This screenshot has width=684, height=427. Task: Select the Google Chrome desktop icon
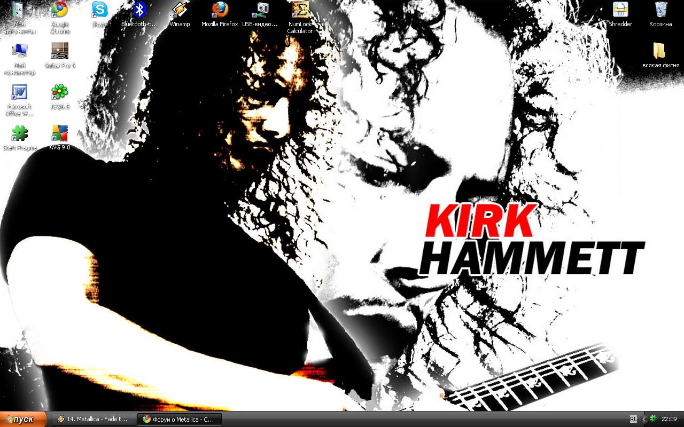(x=59, y=10)
